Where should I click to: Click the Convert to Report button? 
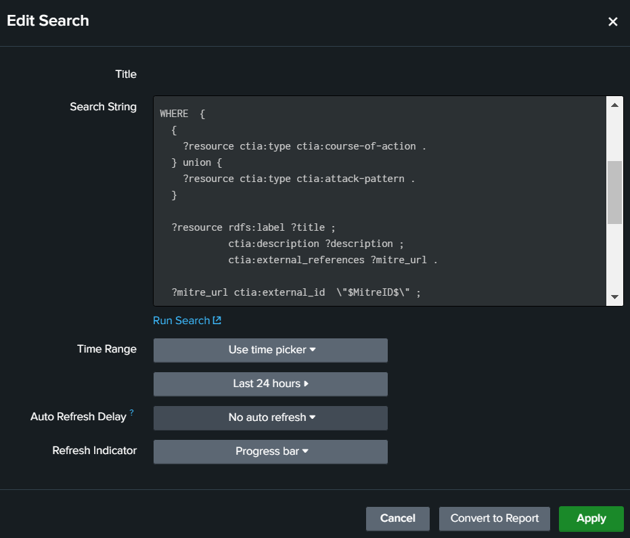pos(494,518)
